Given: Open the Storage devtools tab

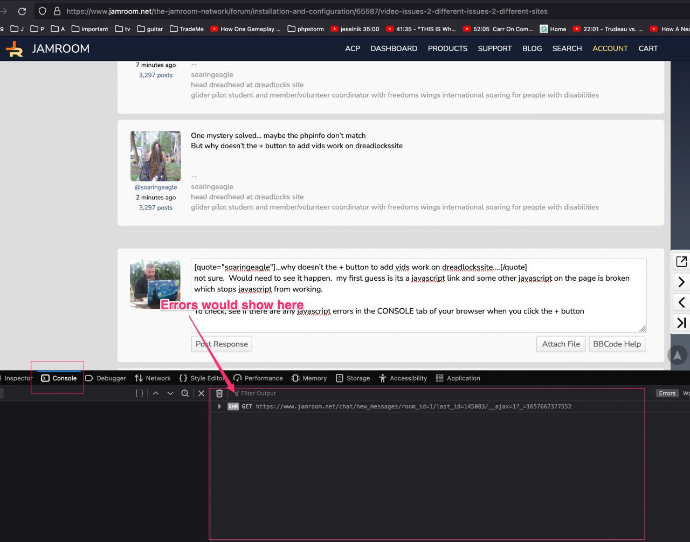Looking at the screenshot, I should coord(353,378).
